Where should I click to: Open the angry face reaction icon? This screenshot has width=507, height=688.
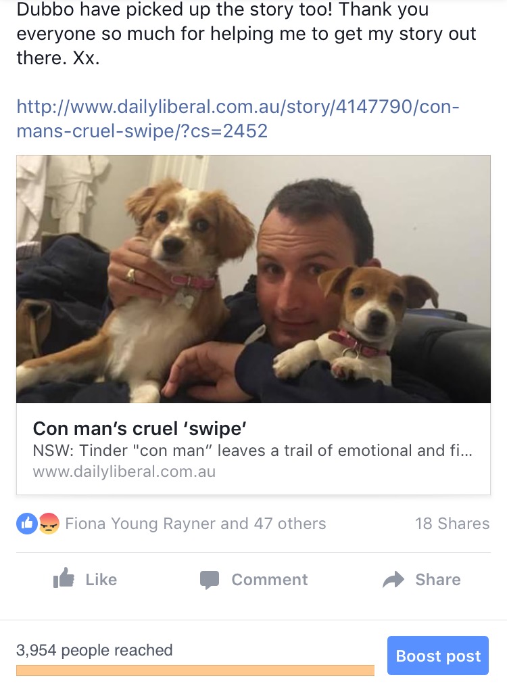coord(49,524)
